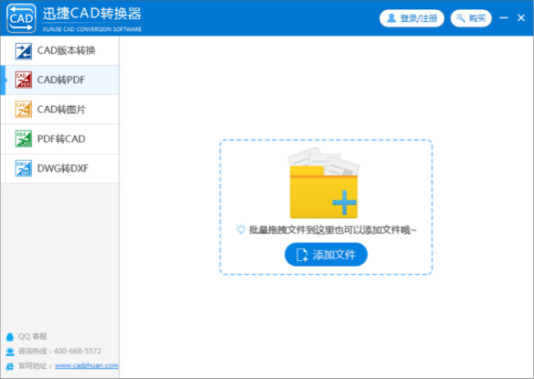Viewport: 534px width, 379px height.
Task: Click the Internet Explorer website icon
Action: pos(10,366)
